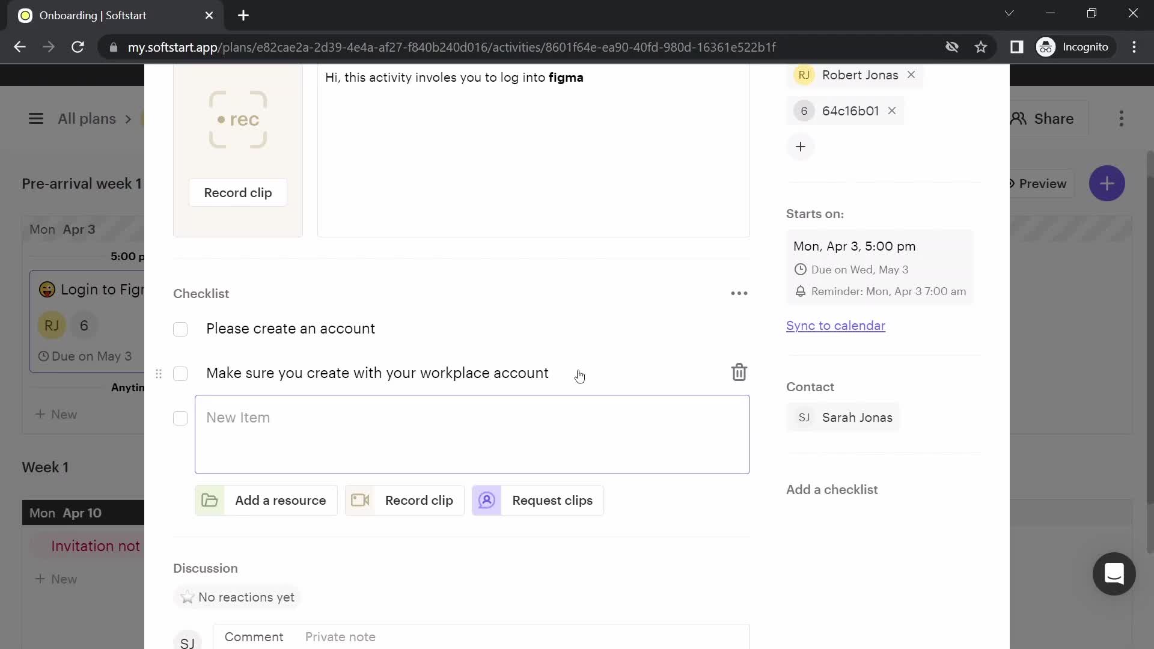Grab the drag handle of workplace item

pyautogui.click(x=159, y=374)
